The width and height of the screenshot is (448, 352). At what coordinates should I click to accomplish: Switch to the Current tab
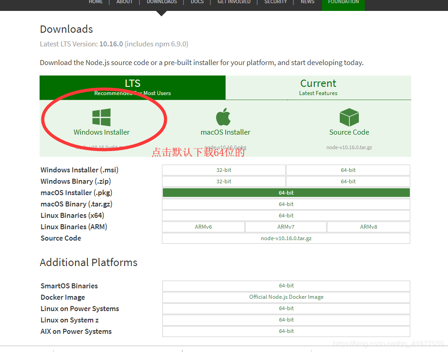click(318, 87)
